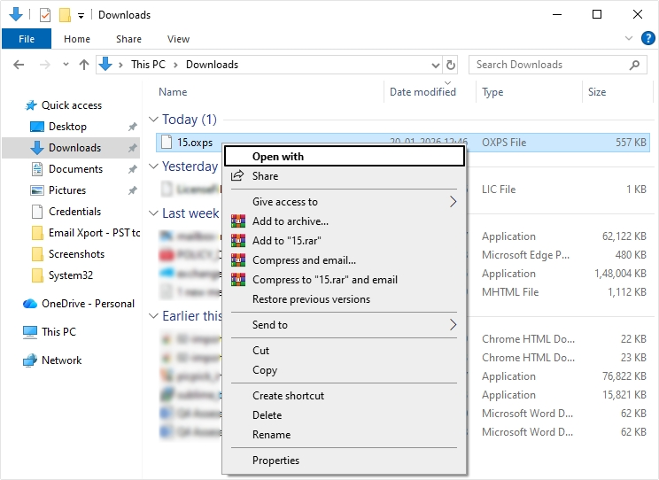
Task: Open the Send to submenu
Action: click(x=345, y=325)
